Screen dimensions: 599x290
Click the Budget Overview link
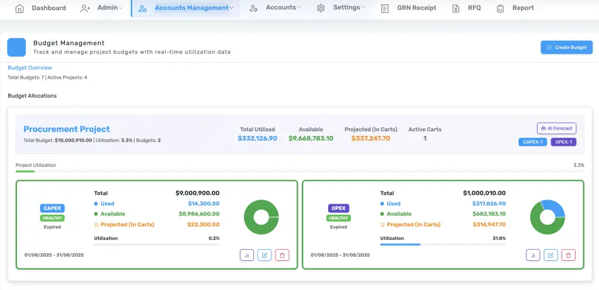click(30, 68)
